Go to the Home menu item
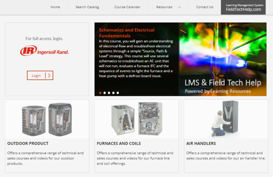Screen dimensions: 273x177 click(x=55, y=7)
